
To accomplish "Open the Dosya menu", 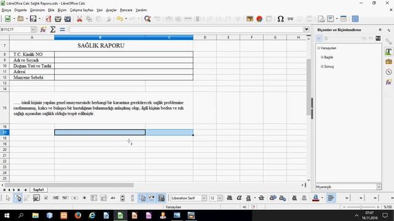I will point(6,10).
